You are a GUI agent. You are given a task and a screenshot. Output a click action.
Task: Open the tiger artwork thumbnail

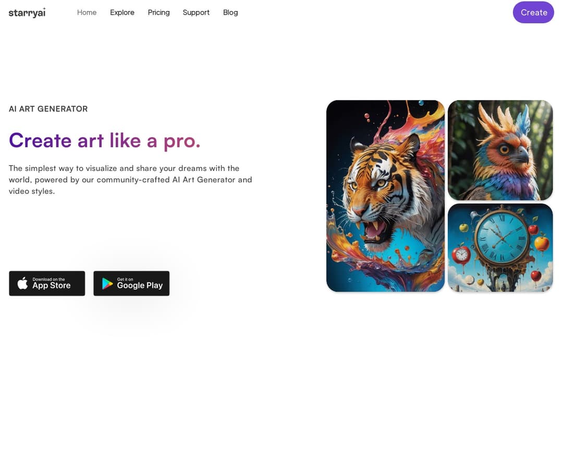(x=385, y=196)
